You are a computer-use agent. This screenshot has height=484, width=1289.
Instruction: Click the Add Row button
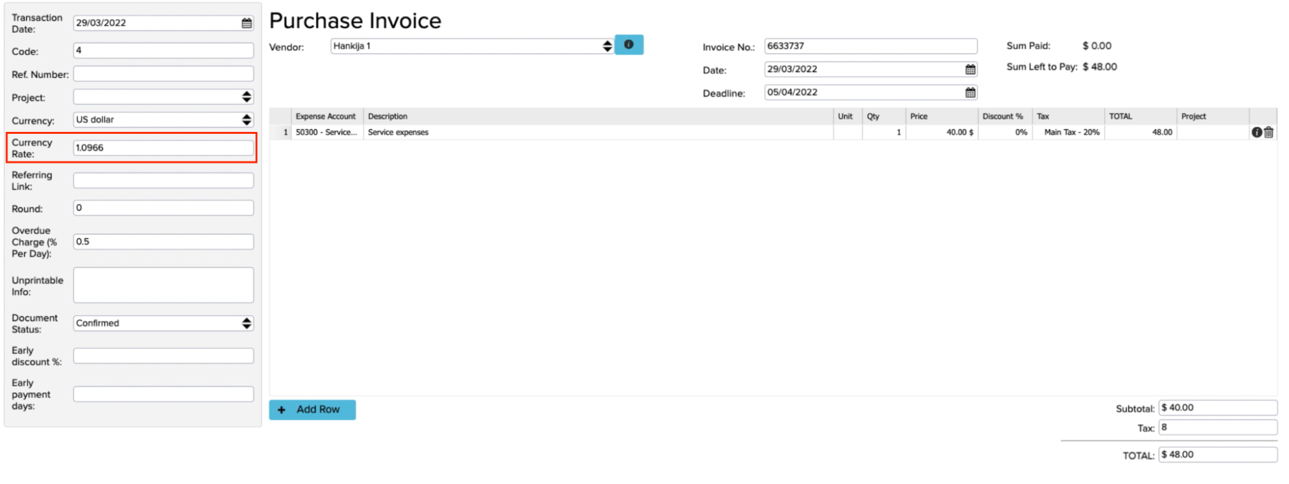[312, 409]
